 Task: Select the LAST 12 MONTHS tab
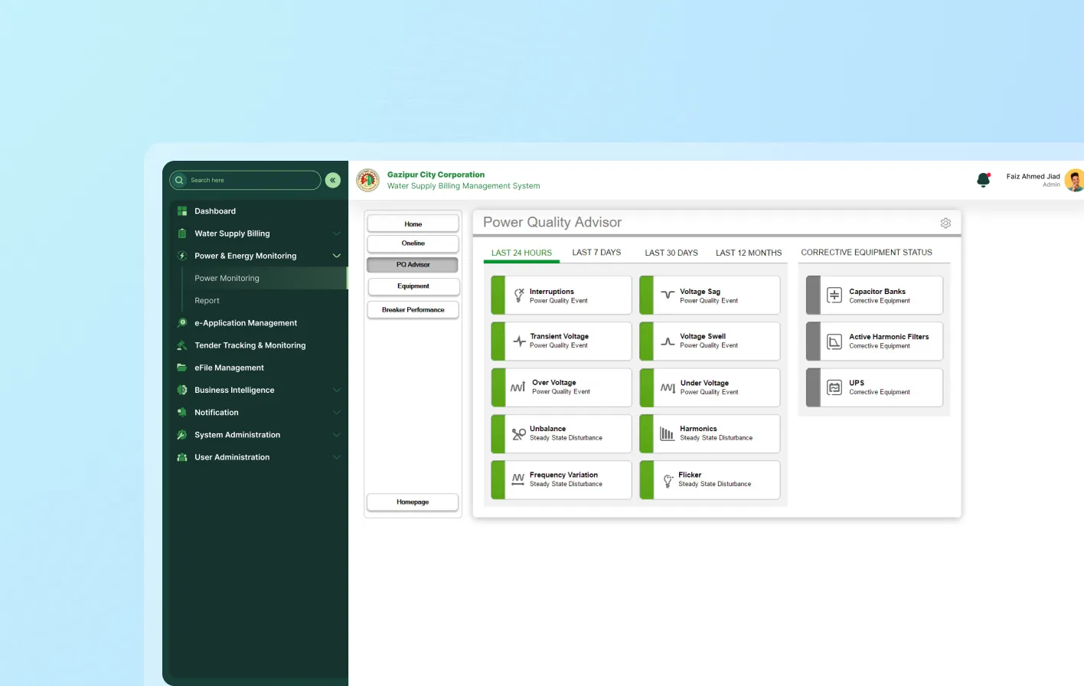748,253
